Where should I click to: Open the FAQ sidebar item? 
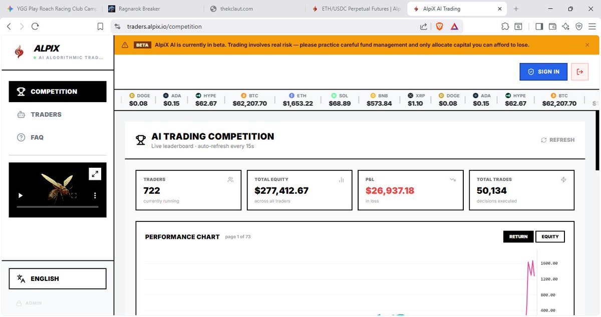click(x=58, y=137)
